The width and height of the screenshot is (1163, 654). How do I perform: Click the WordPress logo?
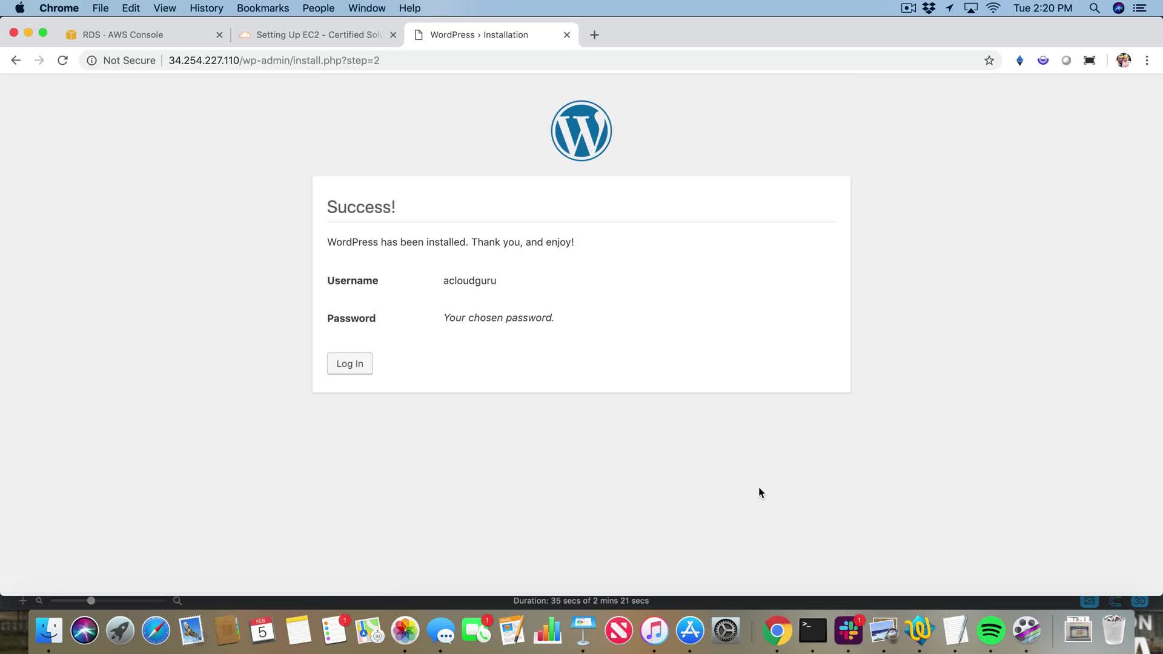tap(581, 131)
